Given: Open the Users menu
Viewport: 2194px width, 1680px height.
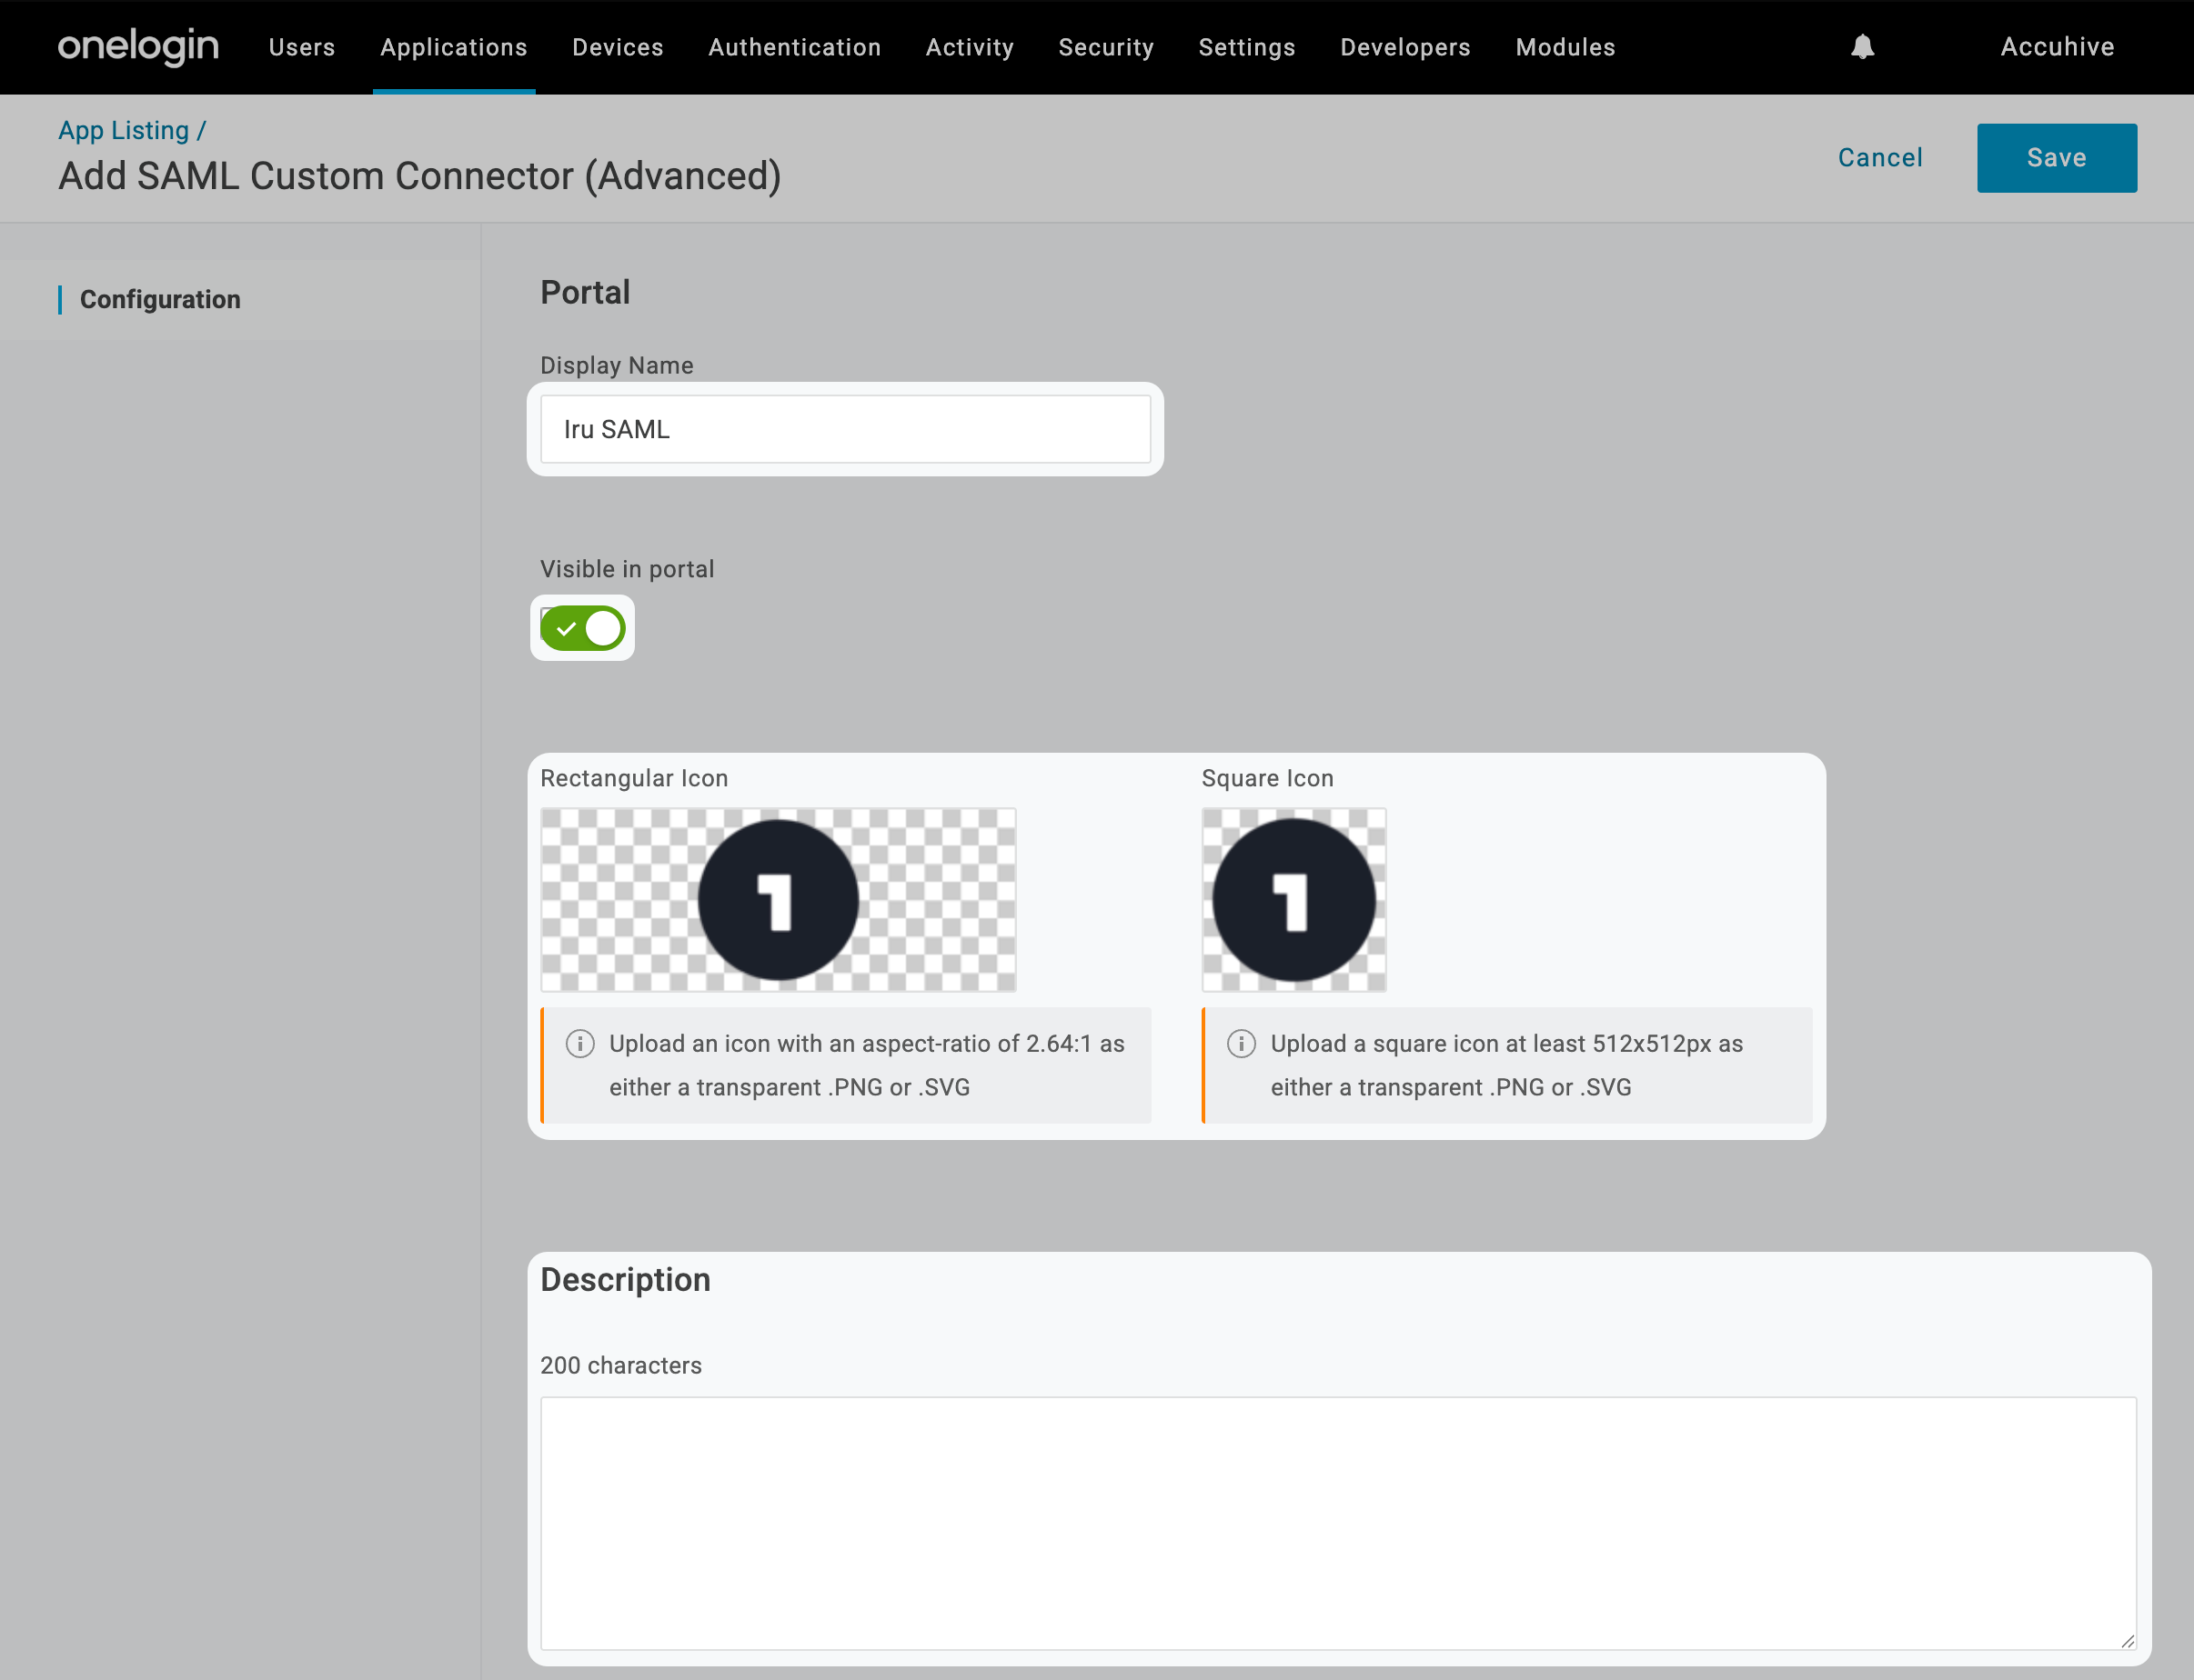Looking at the screenshot, I should click(301, 47).
